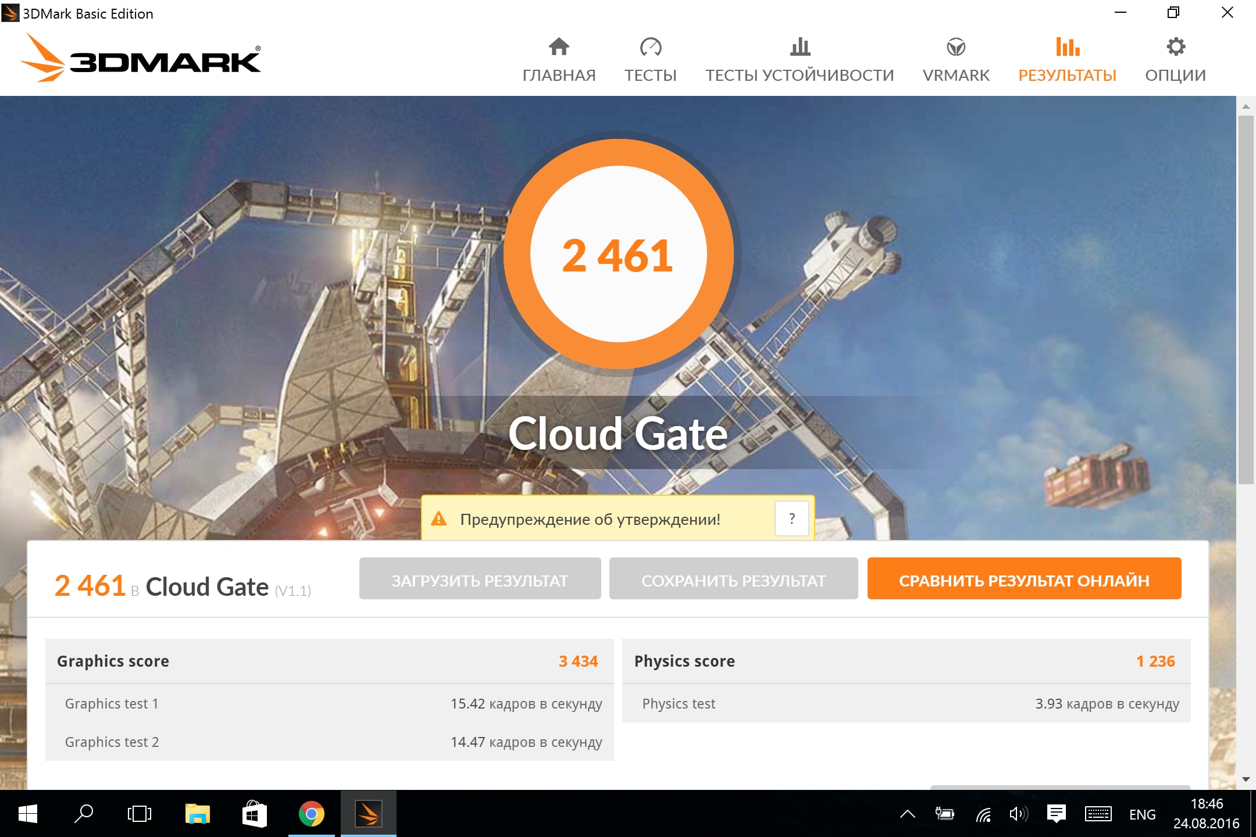The height and width of the screenshot is (837, 1256).
Task: Click the Graphics test 2 row label
Action: (x=112, y=742)
